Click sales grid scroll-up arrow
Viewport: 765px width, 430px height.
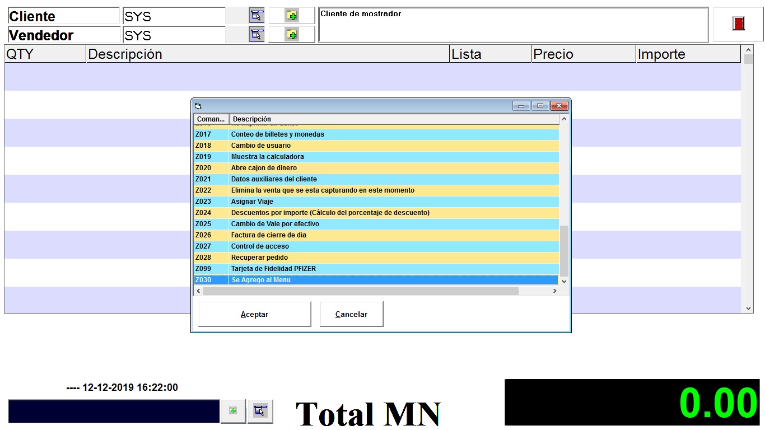[x=748, y=50]
